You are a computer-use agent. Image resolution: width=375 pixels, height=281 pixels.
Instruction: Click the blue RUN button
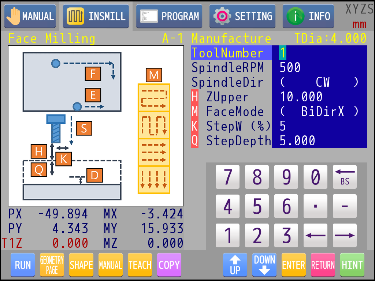[x=23, y=265]
